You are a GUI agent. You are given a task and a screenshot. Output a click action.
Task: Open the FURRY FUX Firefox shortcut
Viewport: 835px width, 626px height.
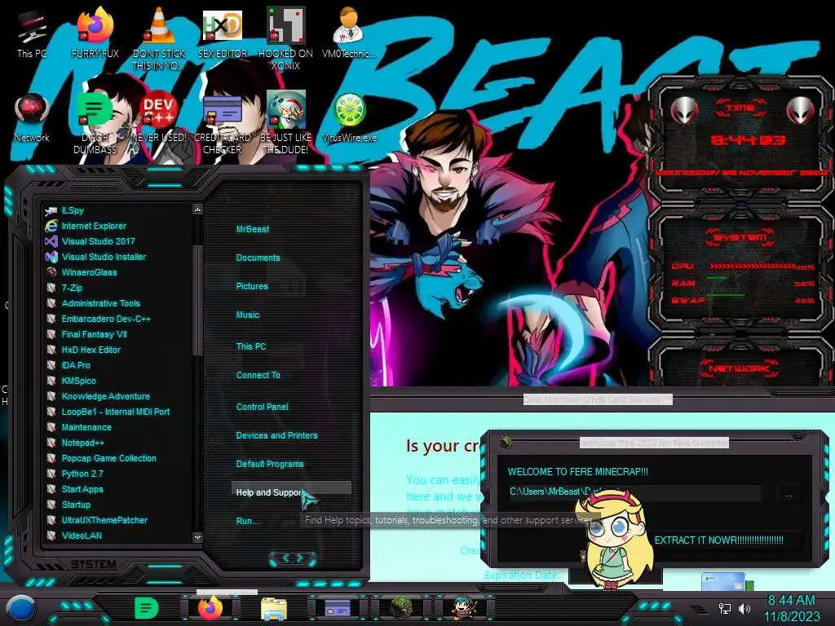(x=95, y=33)
